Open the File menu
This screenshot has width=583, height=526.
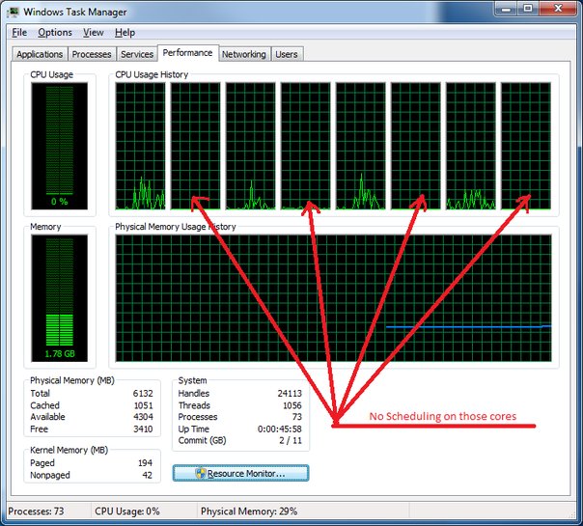pos(19,33)
